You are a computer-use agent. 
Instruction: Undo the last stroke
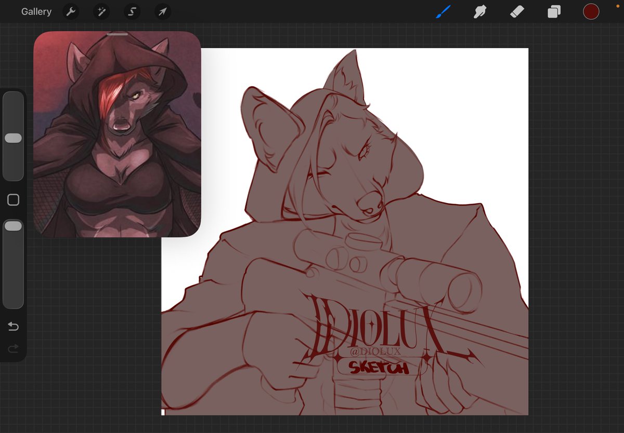[13, 327]
